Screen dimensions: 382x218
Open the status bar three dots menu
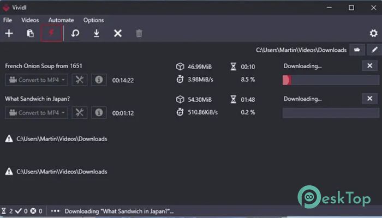click(55, 211)
